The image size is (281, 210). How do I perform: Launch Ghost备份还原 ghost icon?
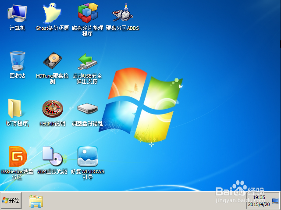pos(52,13)
